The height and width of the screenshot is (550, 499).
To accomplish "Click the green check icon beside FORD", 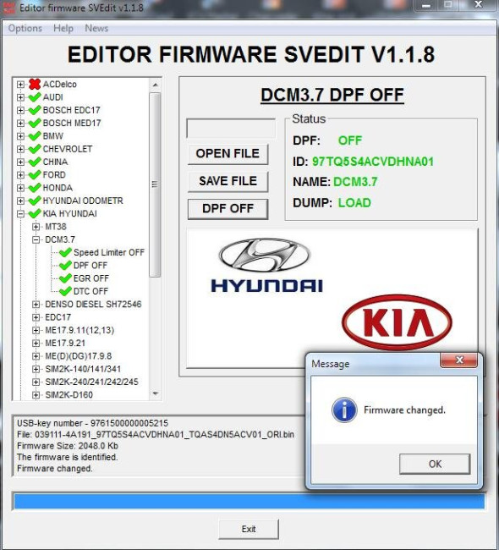I will click(35, 174).
